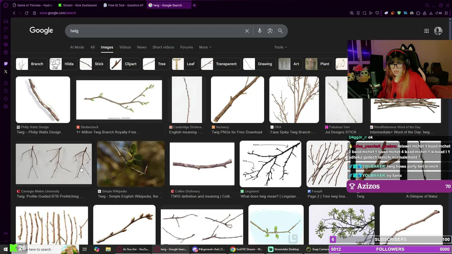Open the Philip Watts Design twig image
Image resolution: width=452 pixels, height=254 pixels.
[43, 99]
